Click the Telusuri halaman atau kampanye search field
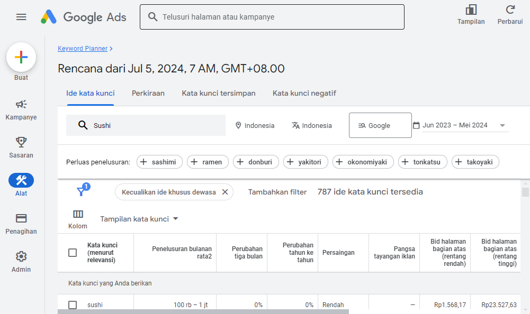 click(272, 17)
